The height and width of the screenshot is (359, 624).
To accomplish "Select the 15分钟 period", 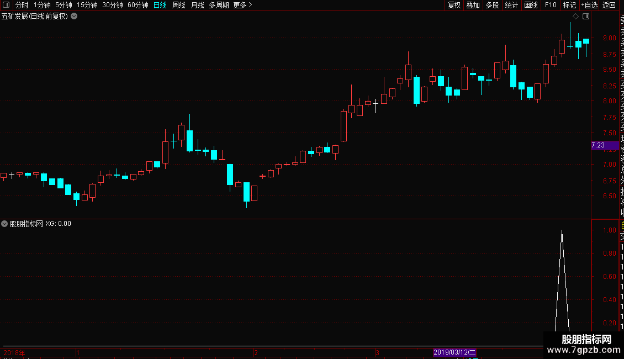I will tap(87, 5).
